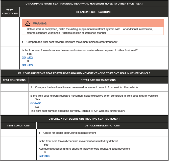
Task: Follow the GO toD4 link
Action: (44, 156)
